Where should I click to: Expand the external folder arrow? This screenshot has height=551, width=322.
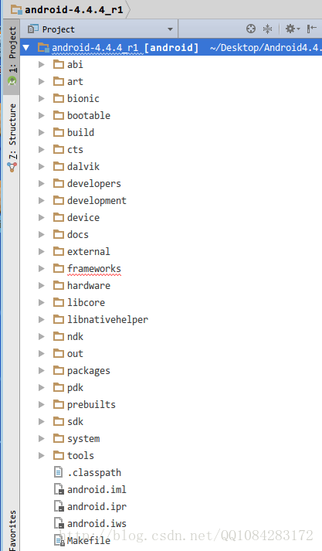click(42, 251)
